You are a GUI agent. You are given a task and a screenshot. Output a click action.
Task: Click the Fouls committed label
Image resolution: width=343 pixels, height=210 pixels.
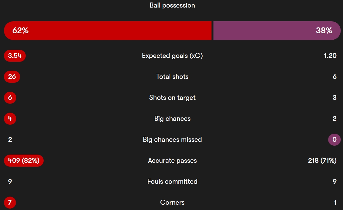(172, 181)
